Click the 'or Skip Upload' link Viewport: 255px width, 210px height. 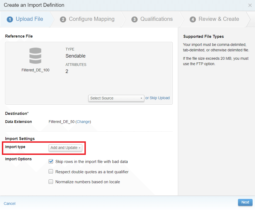[x=157, y=98]
